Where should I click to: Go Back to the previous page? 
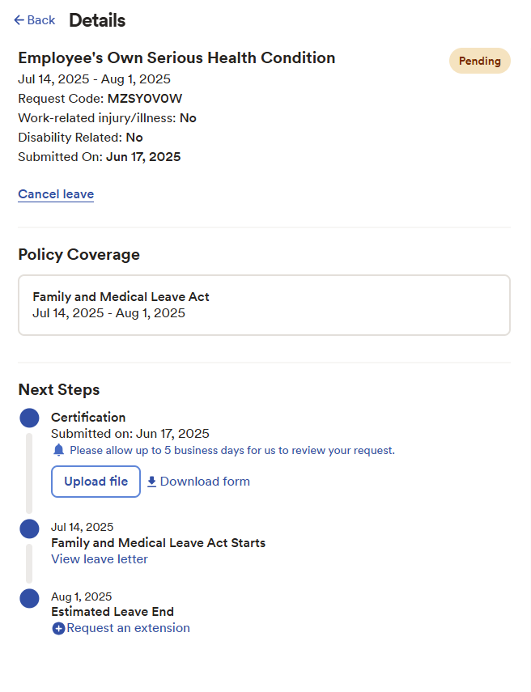[34, 19]
